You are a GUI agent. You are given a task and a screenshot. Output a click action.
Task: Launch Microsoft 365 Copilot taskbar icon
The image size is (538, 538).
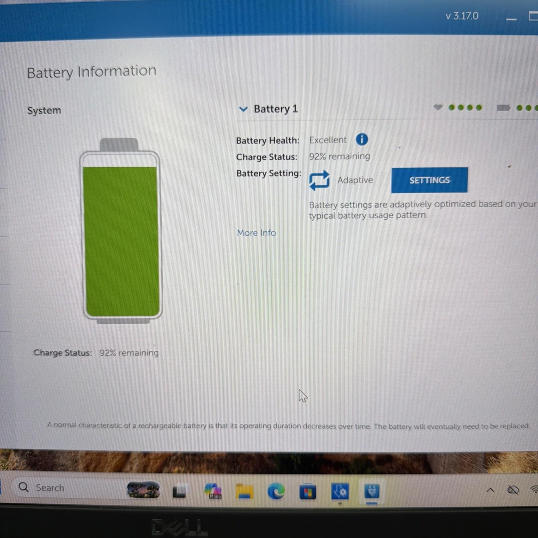[x=213, y=491]
